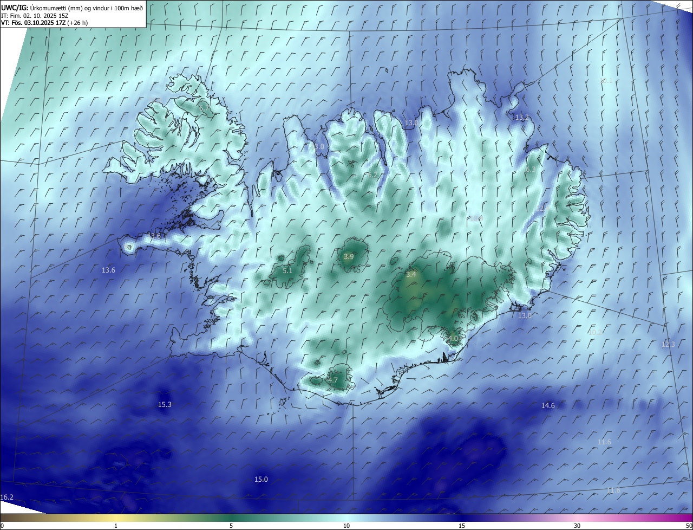Screen dimensions: 693x530
Task: Click the 6.3 value label on the map
Action: coord(531,170)
